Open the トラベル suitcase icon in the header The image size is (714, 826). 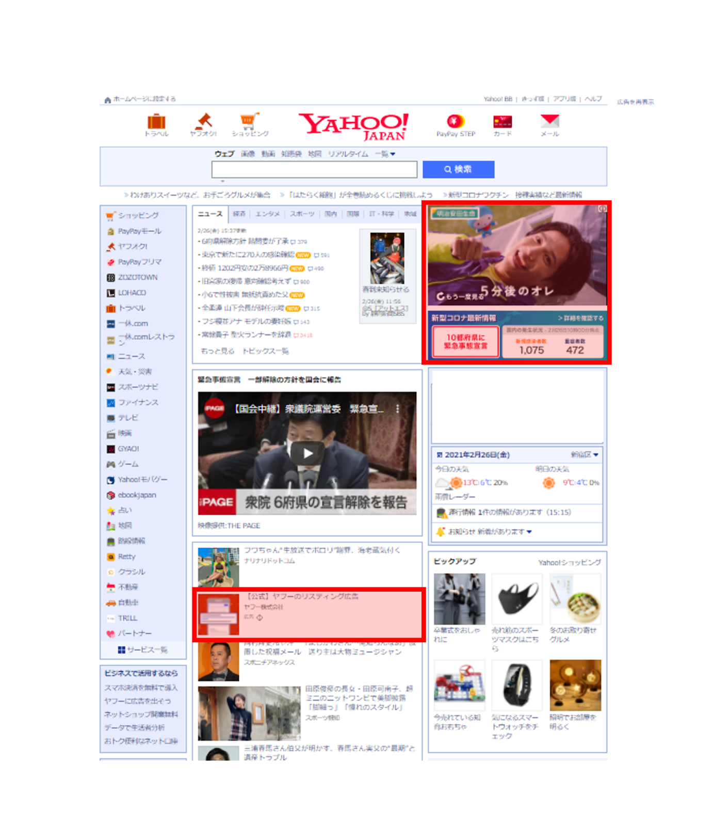156,122
